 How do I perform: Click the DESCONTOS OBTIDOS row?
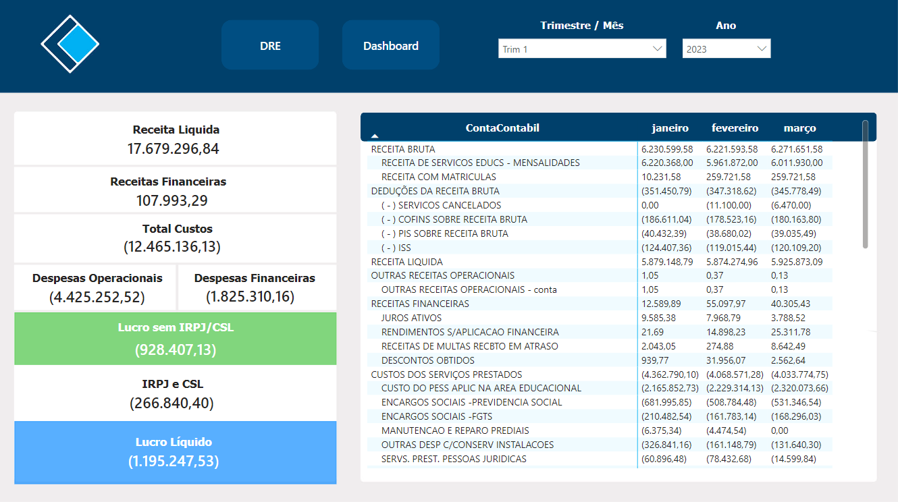coord(600,360)
